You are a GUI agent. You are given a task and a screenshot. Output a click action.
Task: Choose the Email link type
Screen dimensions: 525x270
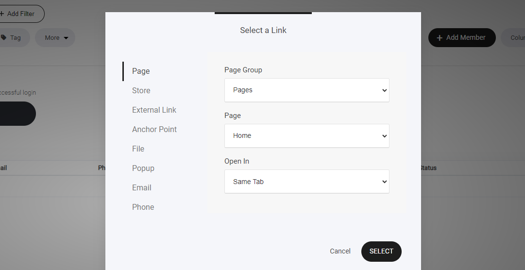point(142,187)
